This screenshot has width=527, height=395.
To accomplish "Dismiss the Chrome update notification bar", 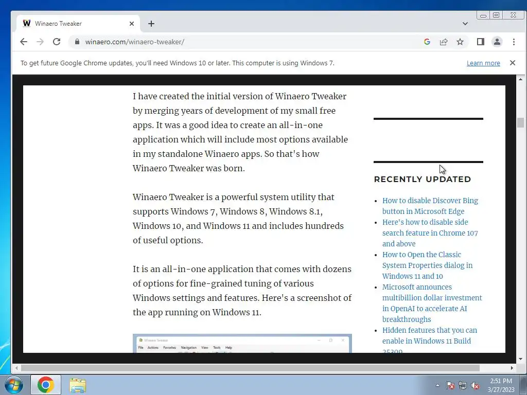I will pyautogui.click(x=513, y=63).
